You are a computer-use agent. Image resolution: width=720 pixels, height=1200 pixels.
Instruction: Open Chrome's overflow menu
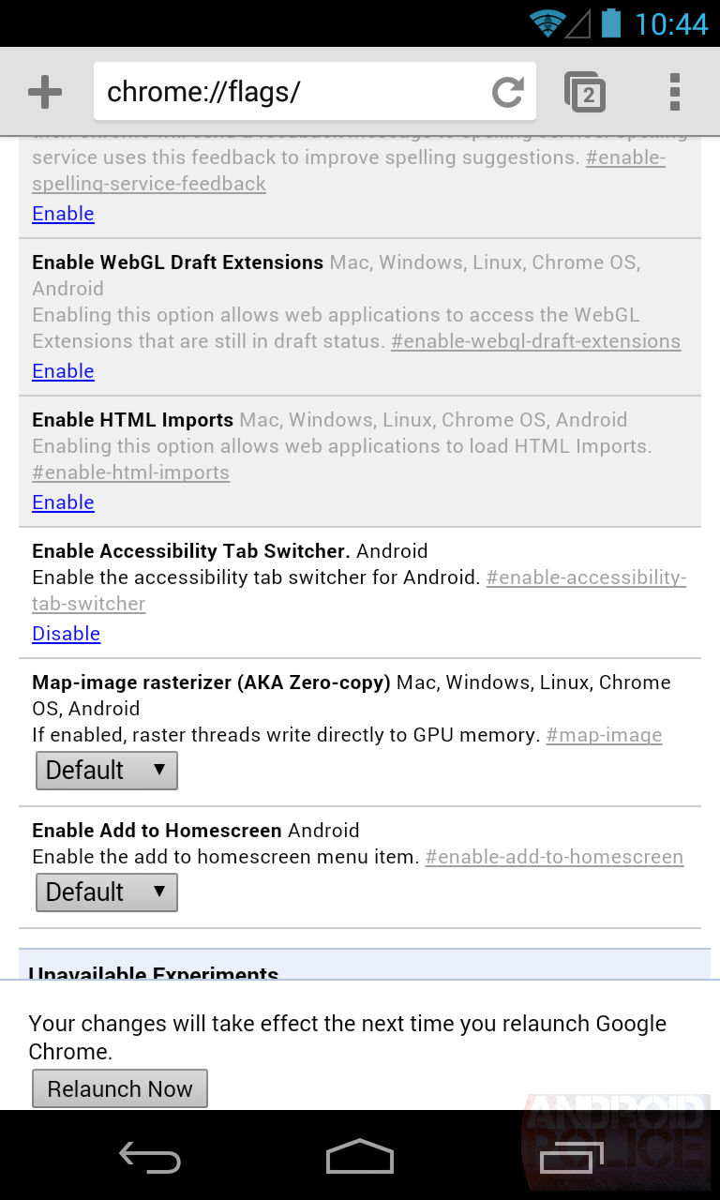pos(674,91)
